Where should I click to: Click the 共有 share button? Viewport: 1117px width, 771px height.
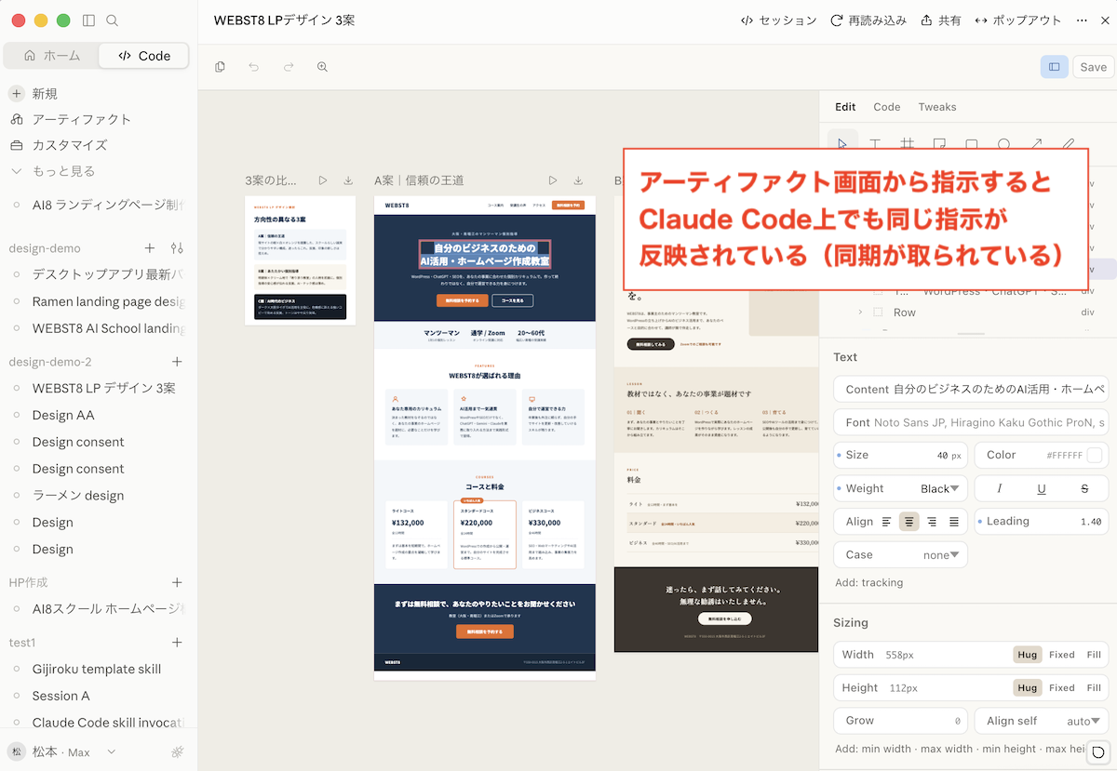[x=941, y=20]
